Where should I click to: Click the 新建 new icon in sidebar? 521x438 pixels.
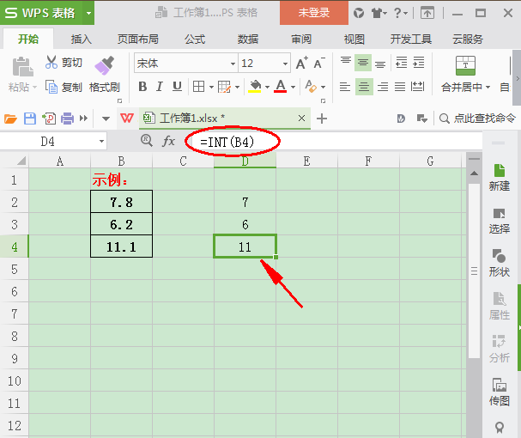coord(499,176)
